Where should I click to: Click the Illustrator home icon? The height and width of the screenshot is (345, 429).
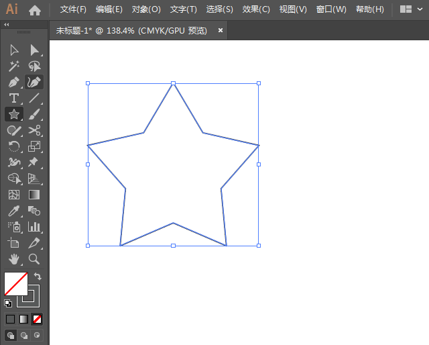[x=35, y=10]
